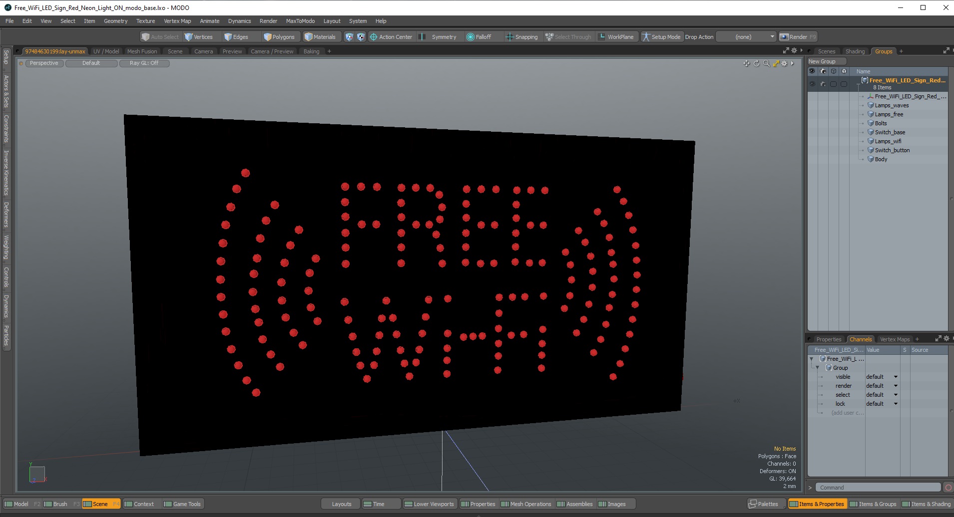Collapse the Group channel tree node
Image resolution: width=954 pixels, height=517 pixels.
(818, 368)
